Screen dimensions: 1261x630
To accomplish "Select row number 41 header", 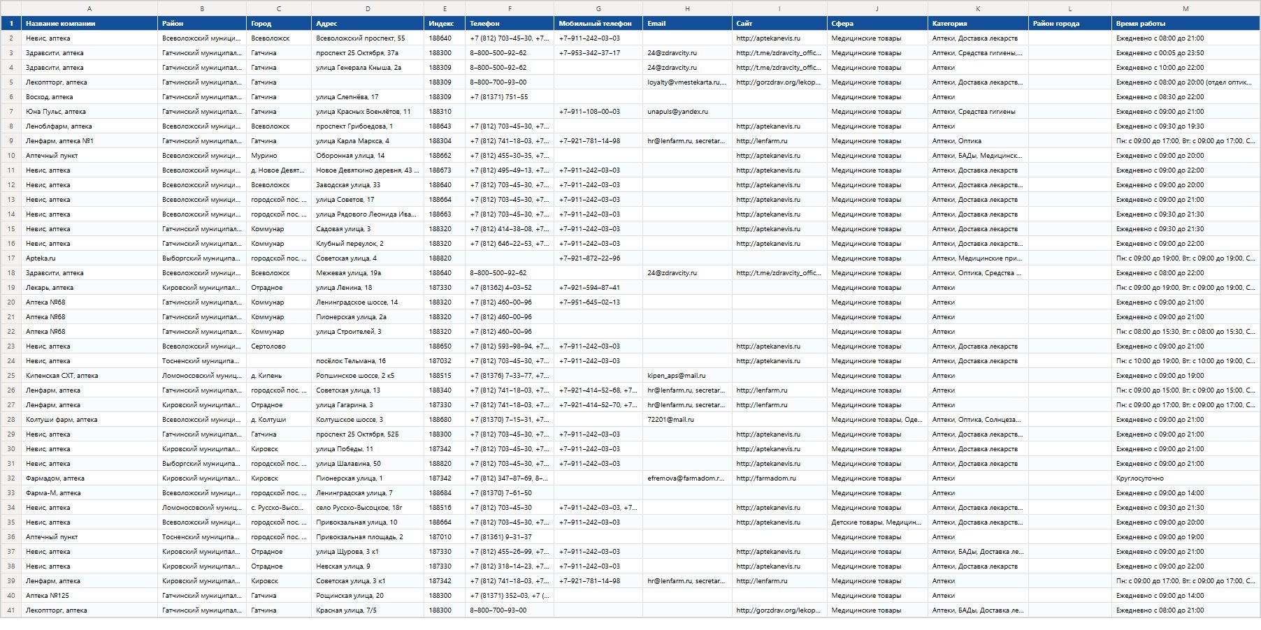I will click(x=11, y=610).
